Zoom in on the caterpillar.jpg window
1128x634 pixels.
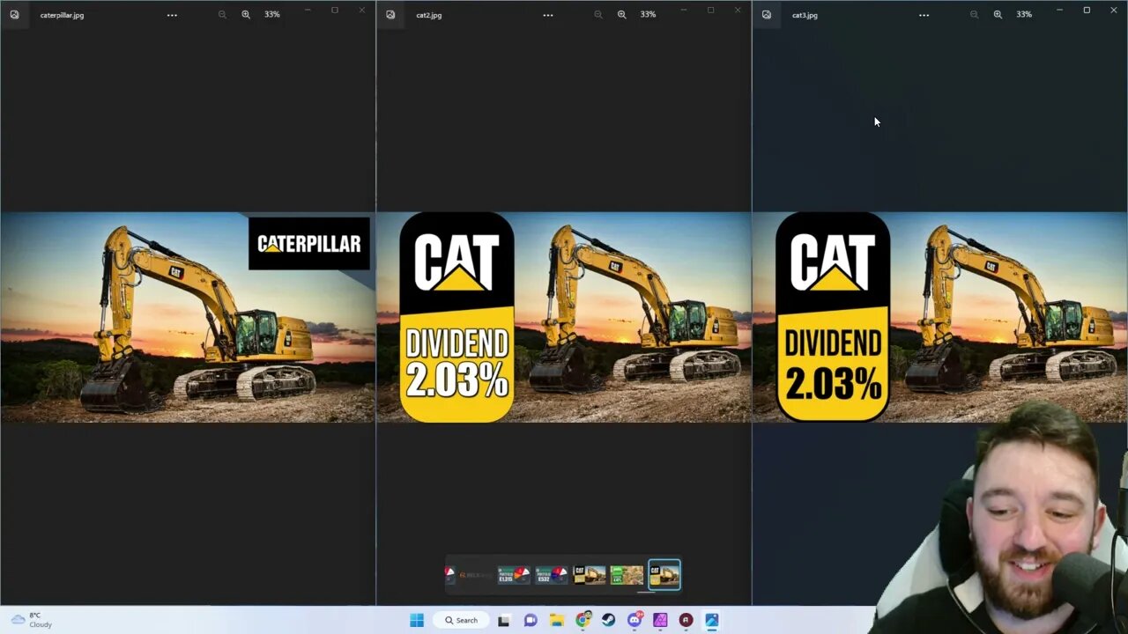(246, 14)
